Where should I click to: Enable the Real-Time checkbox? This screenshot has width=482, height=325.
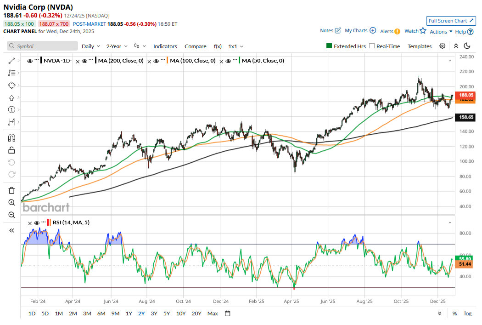point(372,46)
